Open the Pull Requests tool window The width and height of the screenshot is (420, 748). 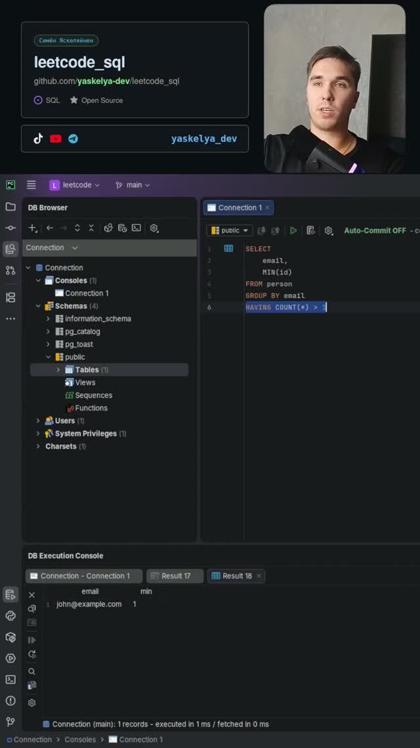[10, 270]
